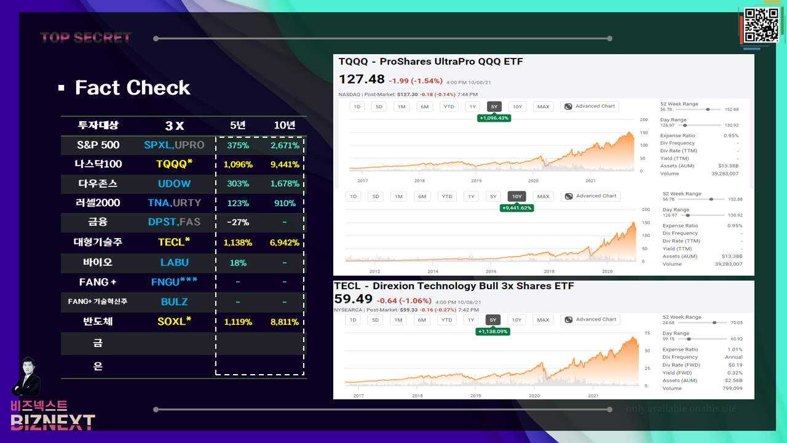Click active 10Y button in second TQQQ chart
Viewport: 787px width, 443px height.
tap(517, 196)
